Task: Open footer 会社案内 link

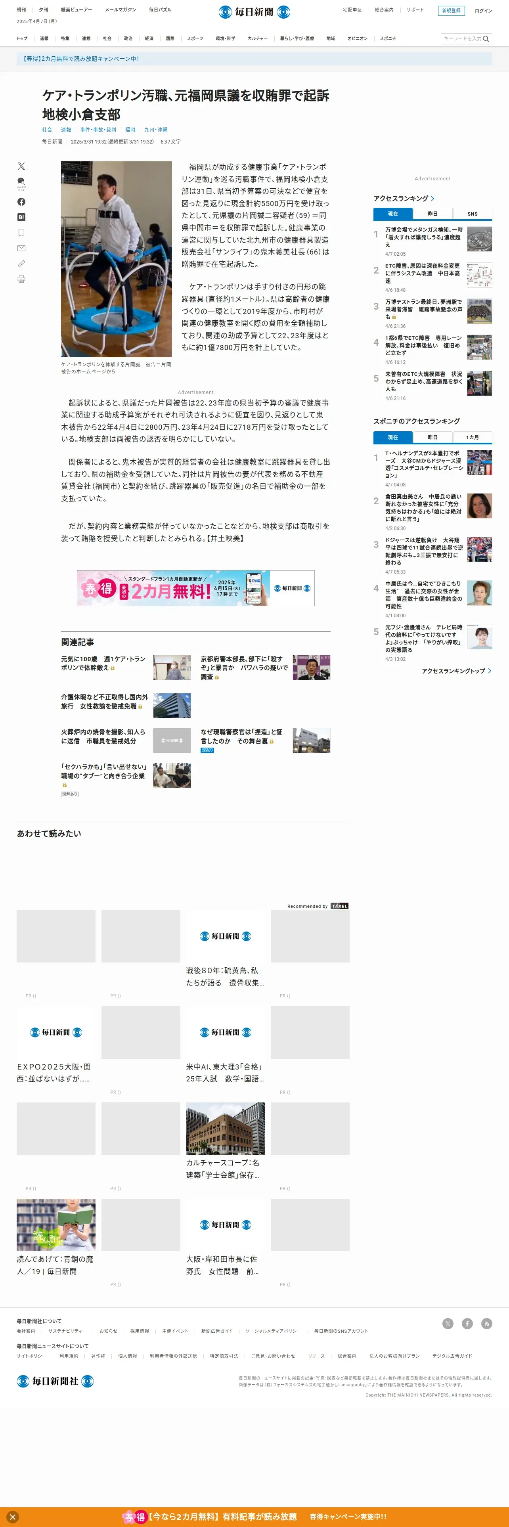Action: click(25, 1331)
